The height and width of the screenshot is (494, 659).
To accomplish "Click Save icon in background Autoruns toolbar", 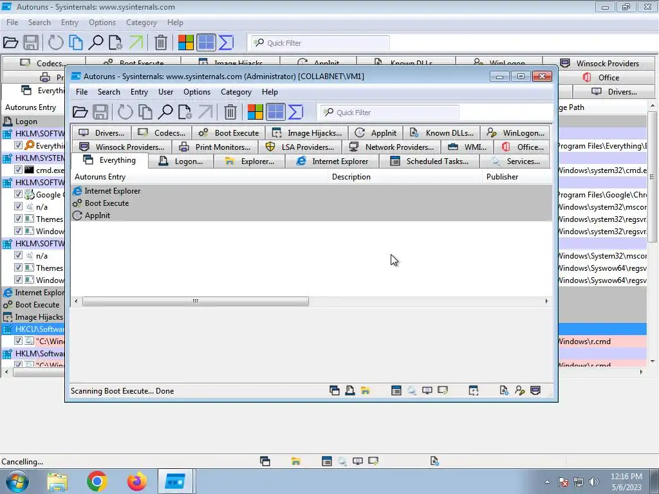I will click(31, 42).
